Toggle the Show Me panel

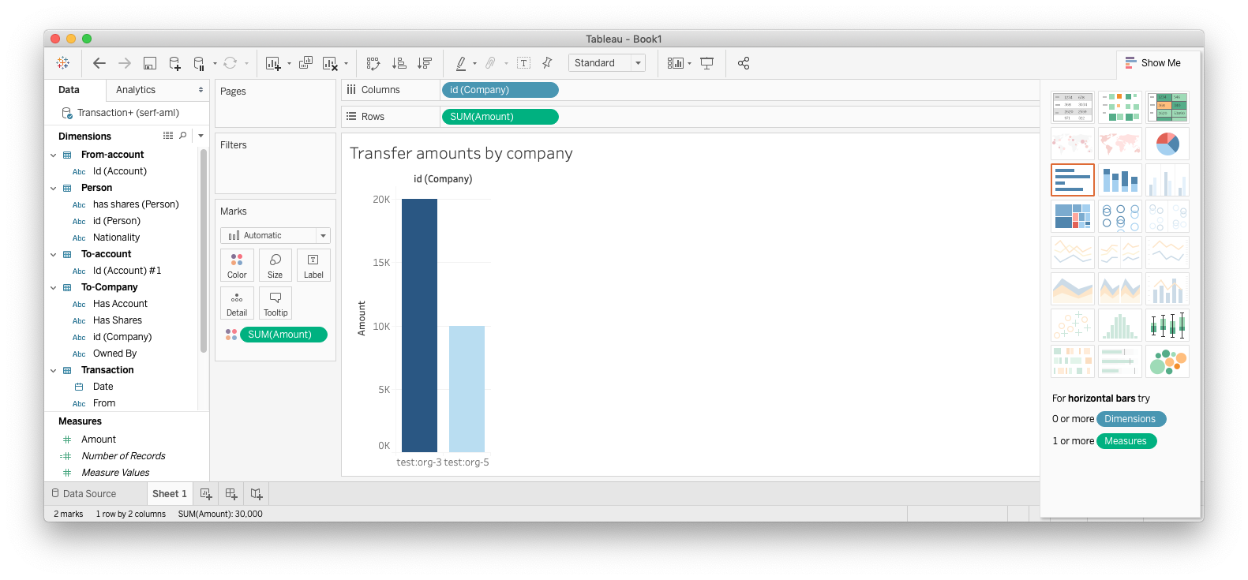point(1152,63)
